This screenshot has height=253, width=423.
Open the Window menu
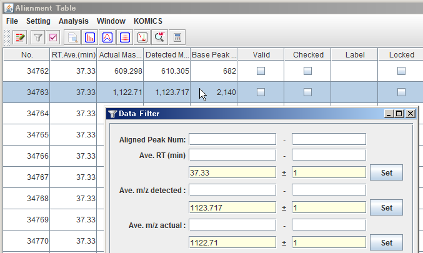111,21
